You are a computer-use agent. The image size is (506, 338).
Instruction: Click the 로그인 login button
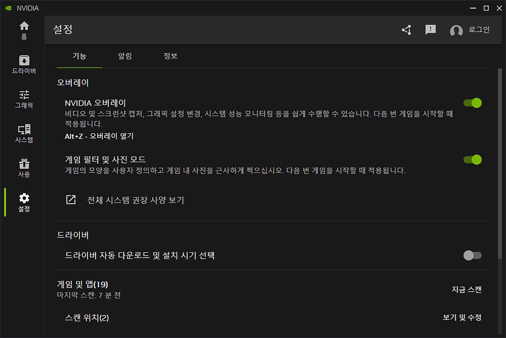pos(479,30)
